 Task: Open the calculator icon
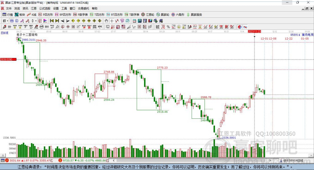tap(140, 21)
